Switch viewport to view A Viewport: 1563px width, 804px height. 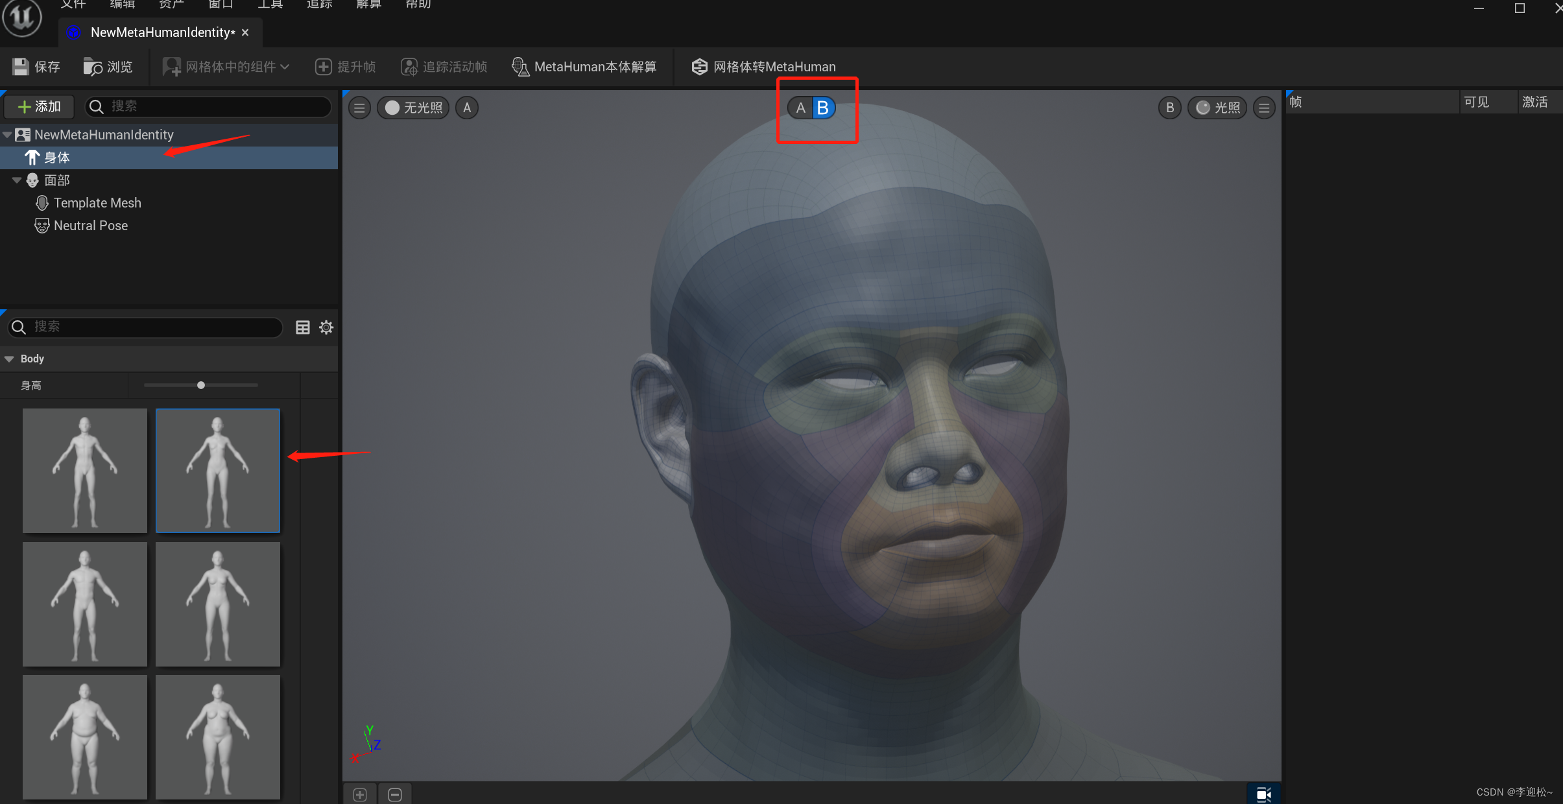[801, 108]
